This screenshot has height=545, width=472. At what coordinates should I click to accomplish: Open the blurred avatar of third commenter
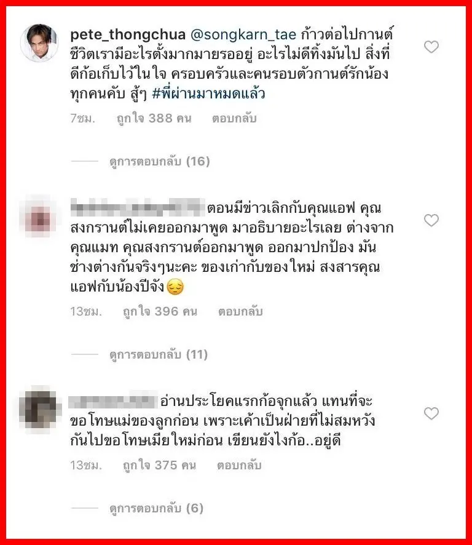(39, 408)
